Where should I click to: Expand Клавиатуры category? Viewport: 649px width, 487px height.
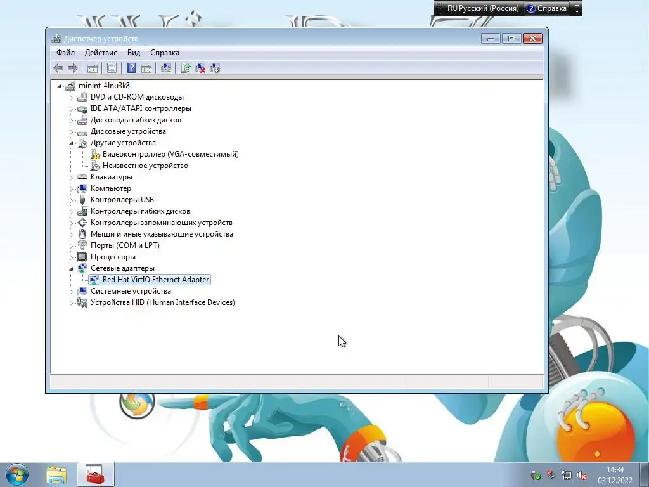point(71,178)
